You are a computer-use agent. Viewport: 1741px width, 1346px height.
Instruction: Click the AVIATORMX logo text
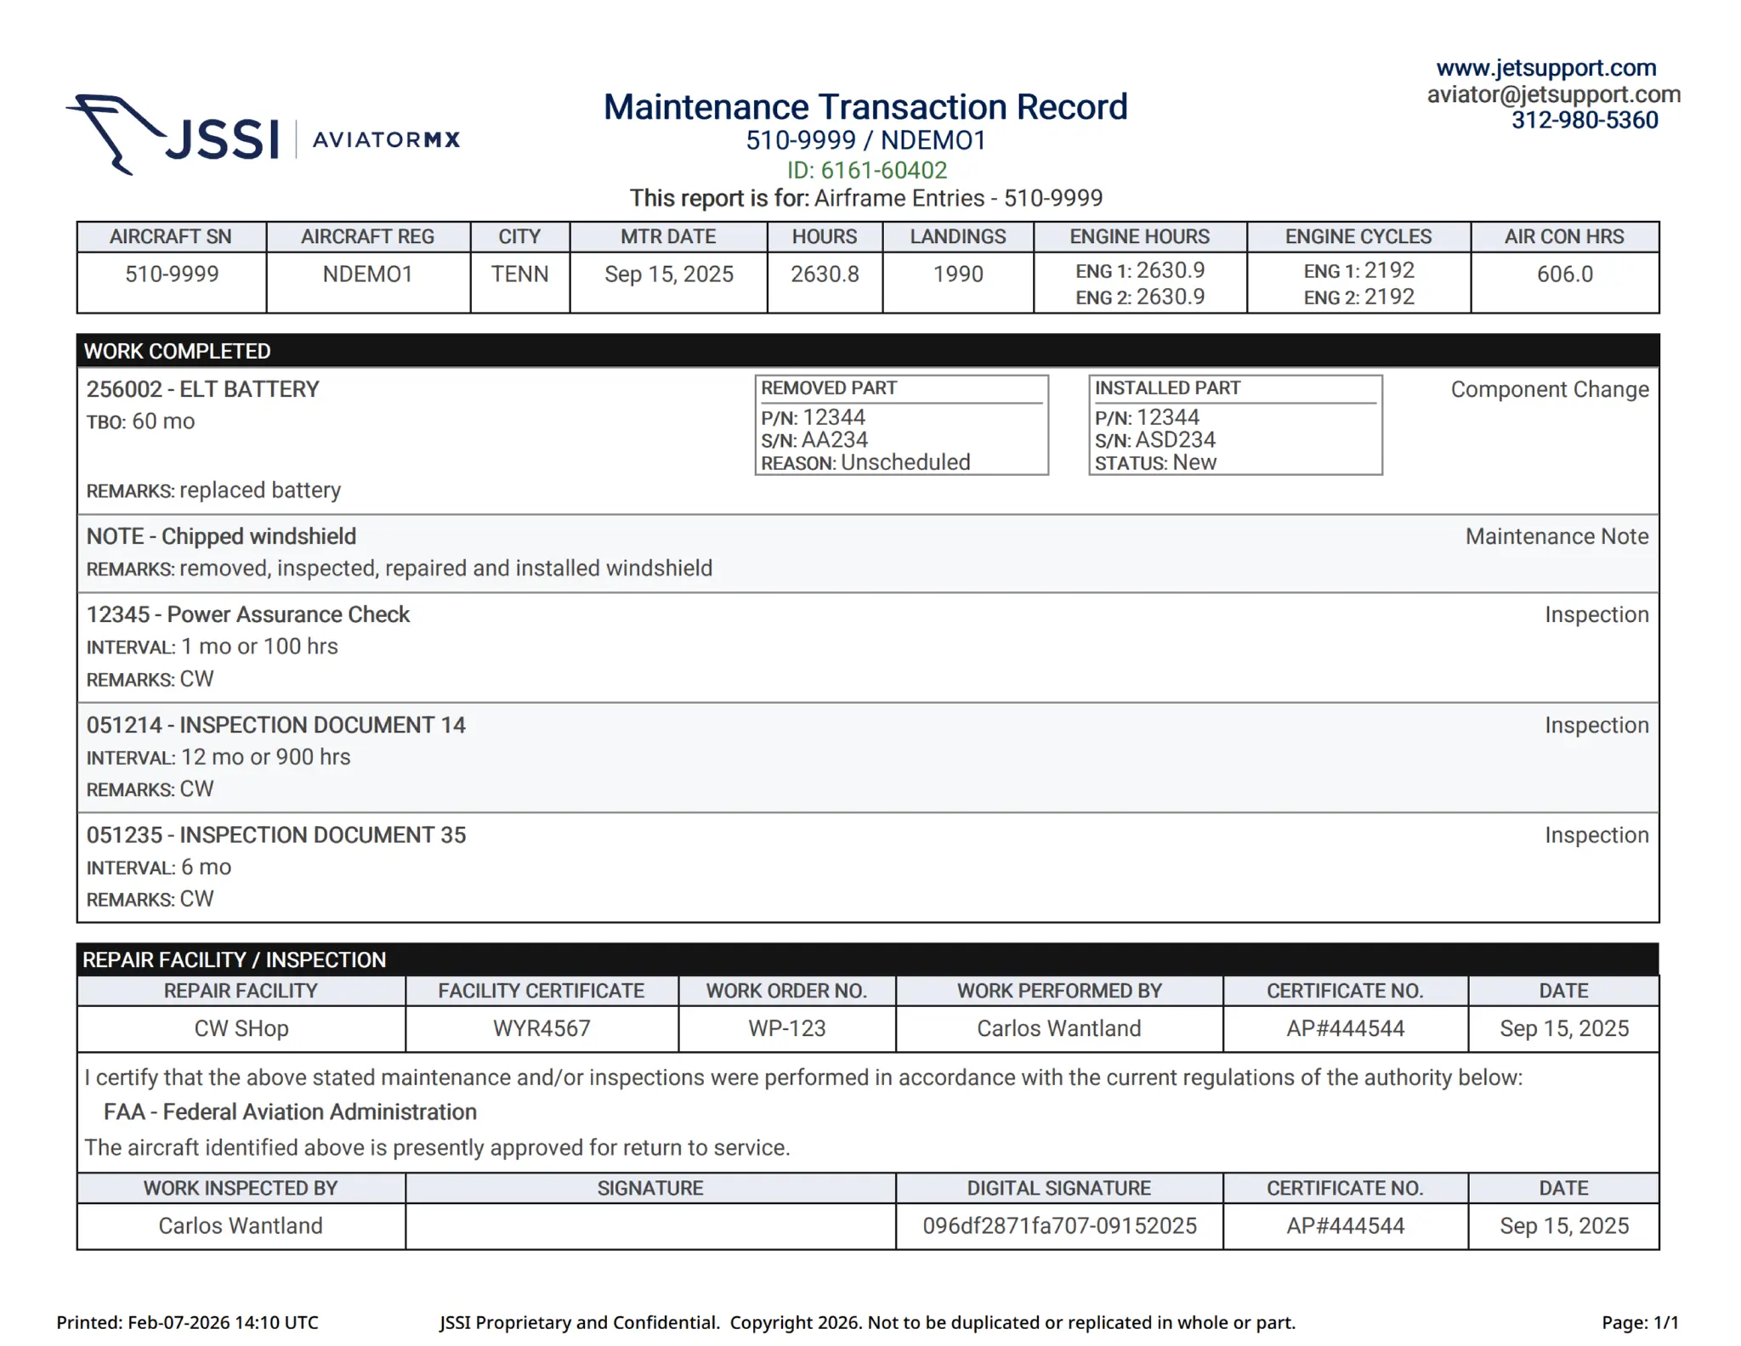coord(386,139)
